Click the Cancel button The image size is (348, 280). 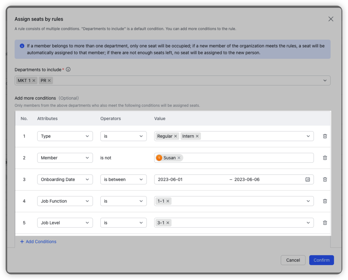pos(293,260)
